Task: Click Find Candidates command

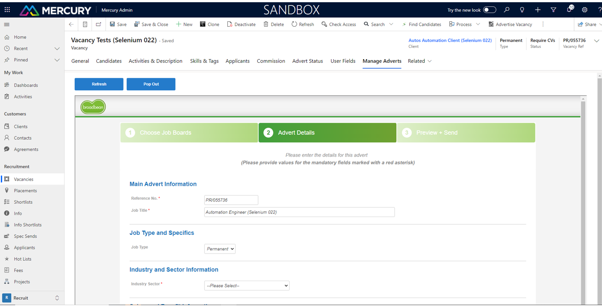Action: (x=421, y=24)
